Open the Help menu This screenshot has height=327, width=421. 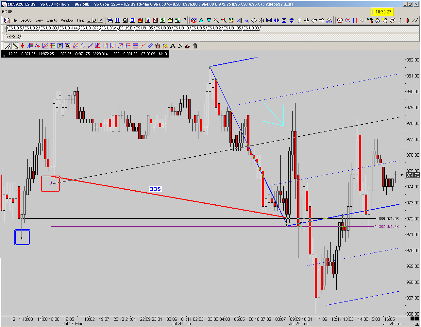point(81,20)
